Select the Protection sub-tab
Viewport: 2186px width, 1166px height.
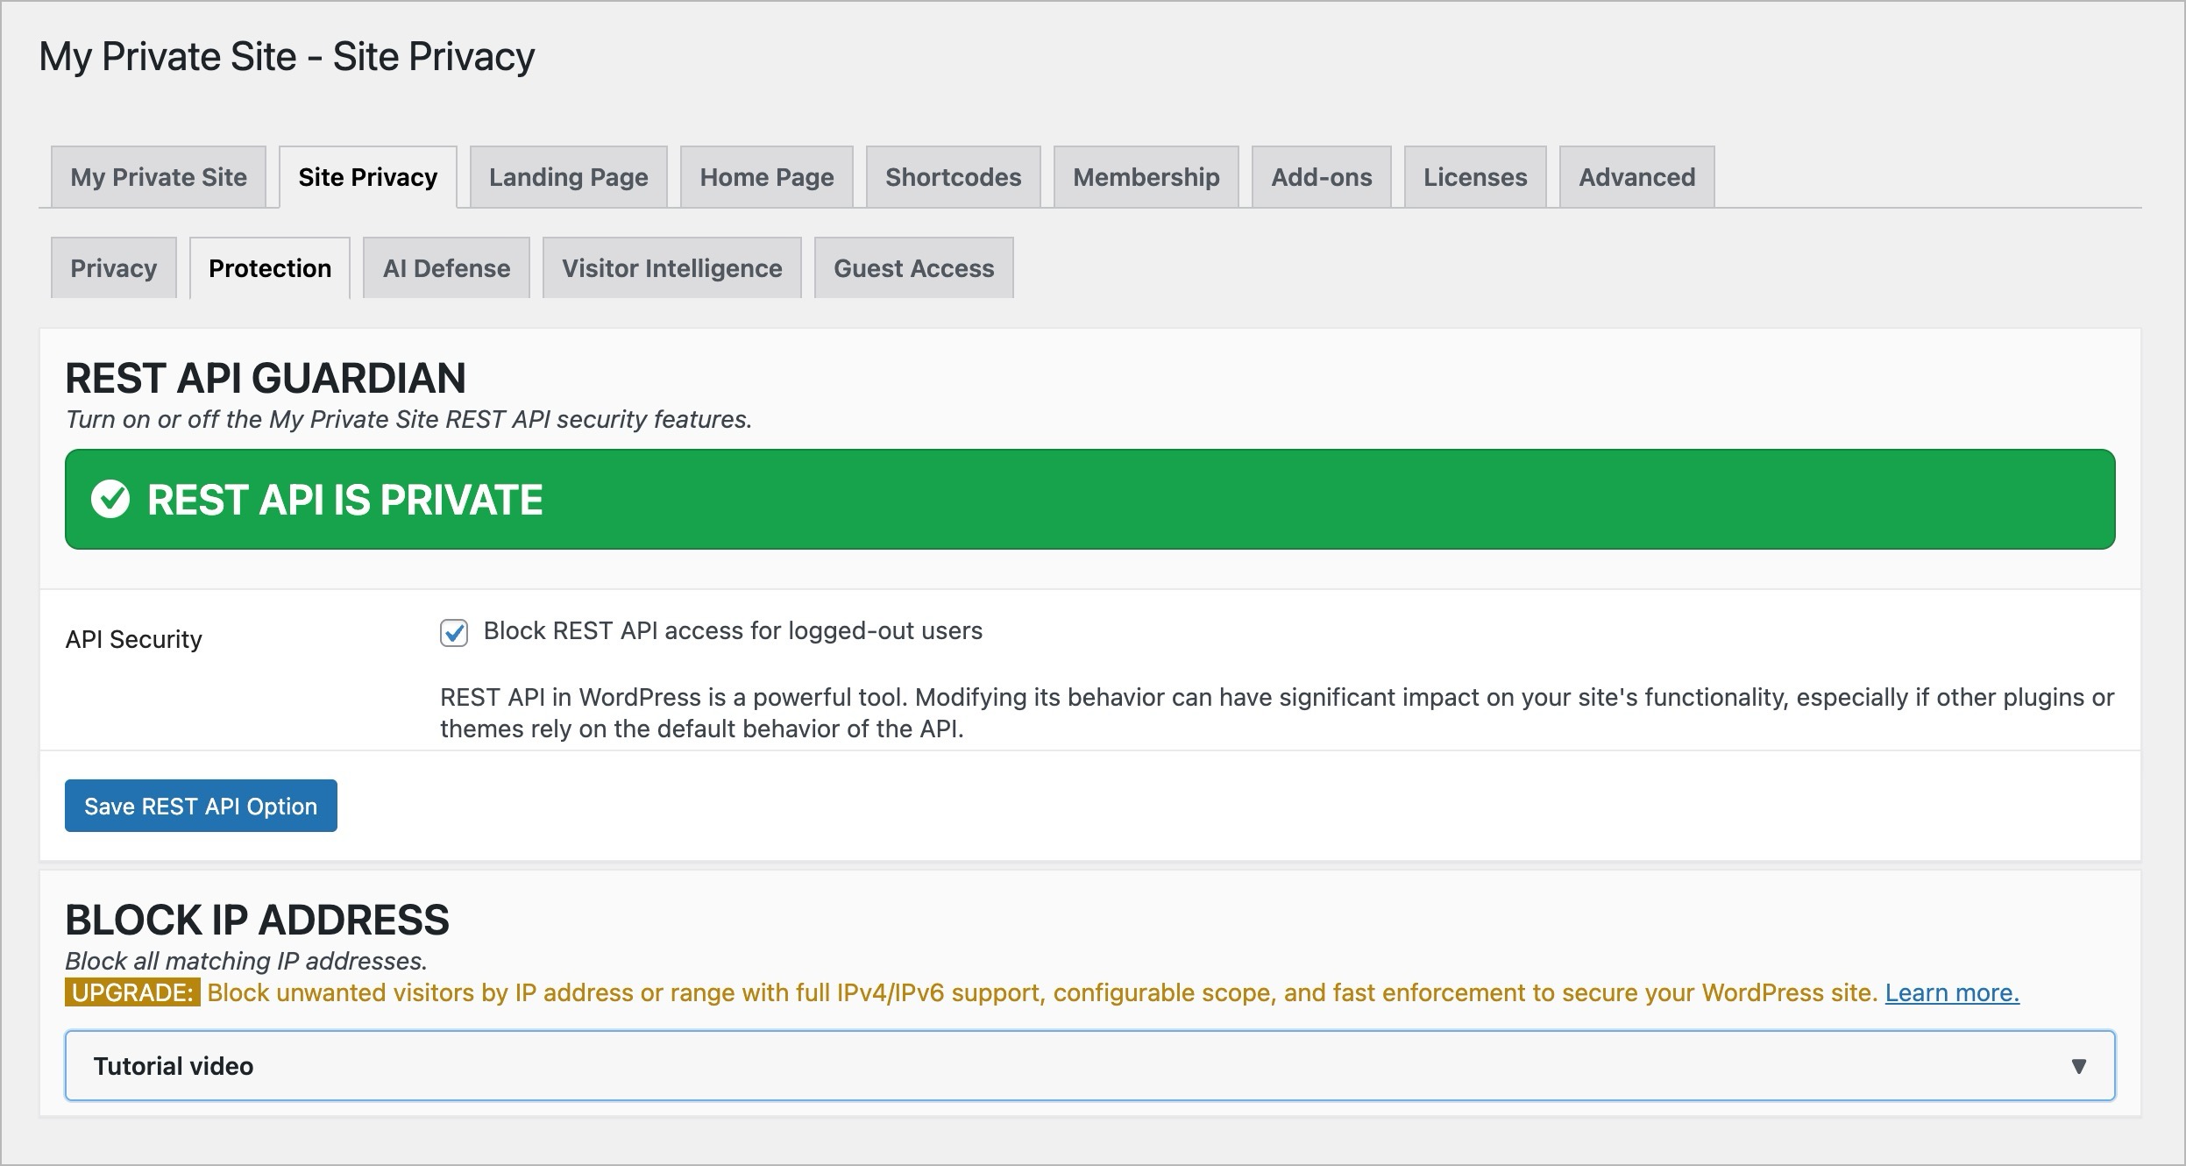tap(270, 268)
